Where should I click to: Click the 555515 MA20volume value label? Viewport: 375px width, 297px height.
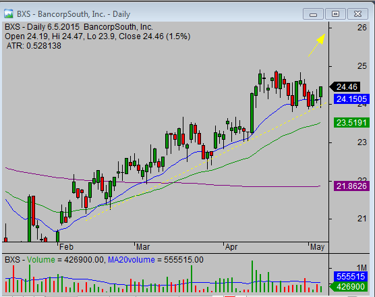[x=350, y=277]
